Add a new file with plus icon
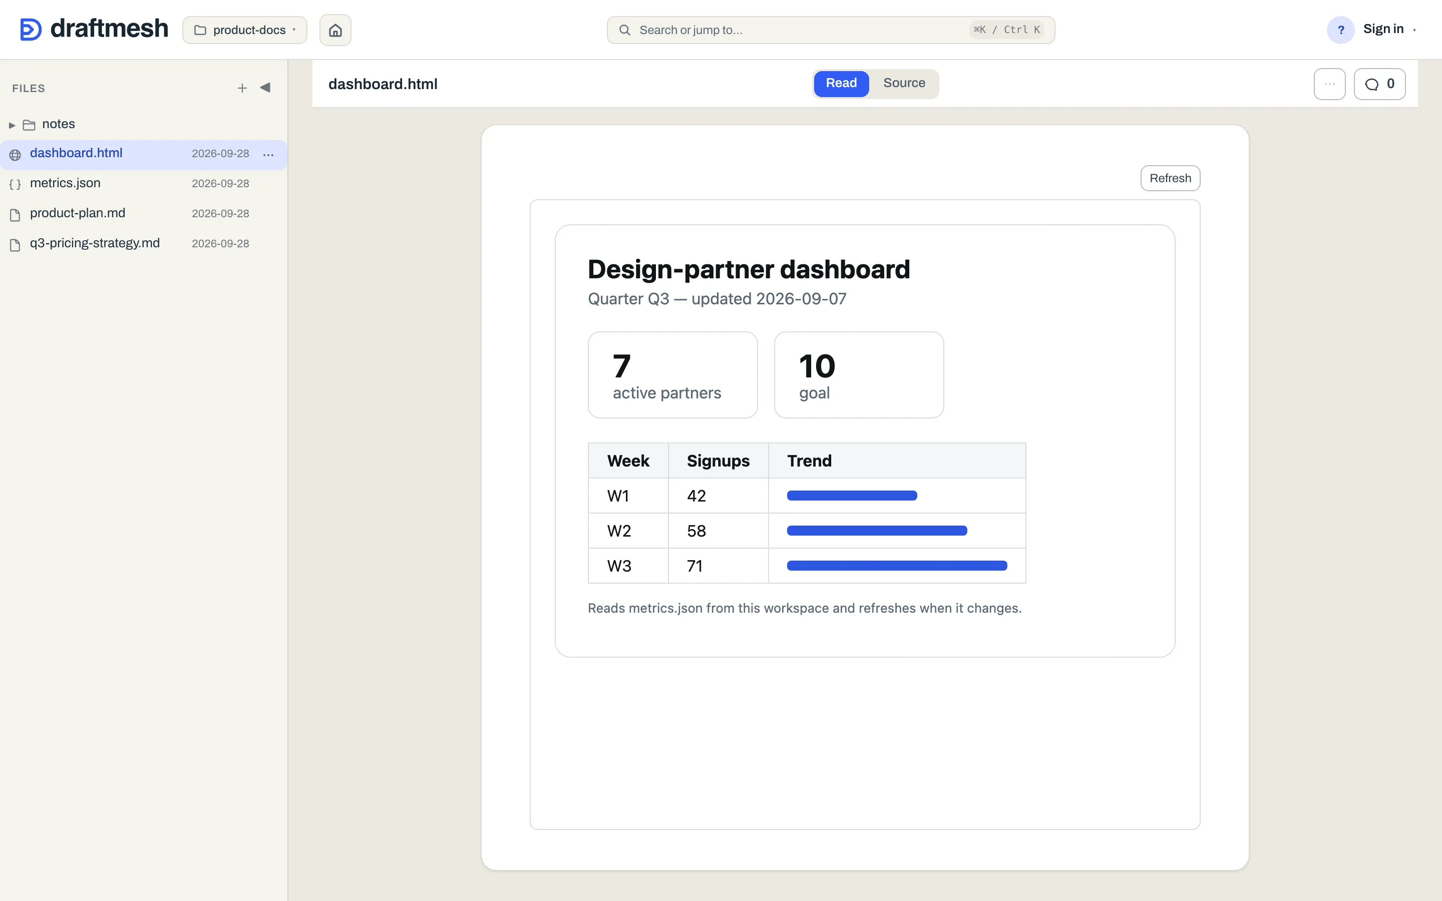The image size is (1442, 901). click(x=242, y=88)
